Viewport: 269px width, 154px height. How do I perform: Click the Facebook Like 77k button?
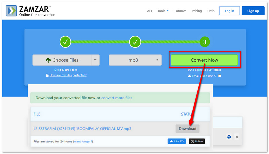click(x=177, y=141)
